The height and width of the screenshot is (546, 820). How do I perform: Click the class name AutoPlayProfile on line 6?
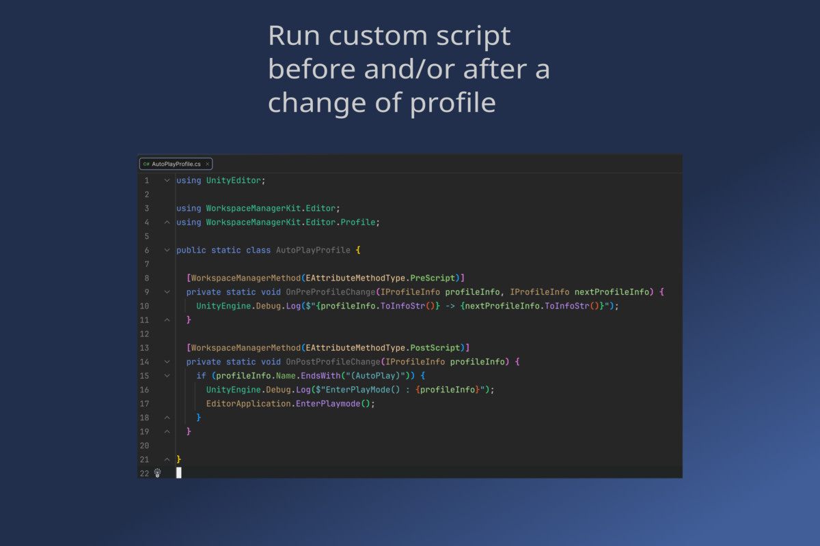tap(313, 250)
